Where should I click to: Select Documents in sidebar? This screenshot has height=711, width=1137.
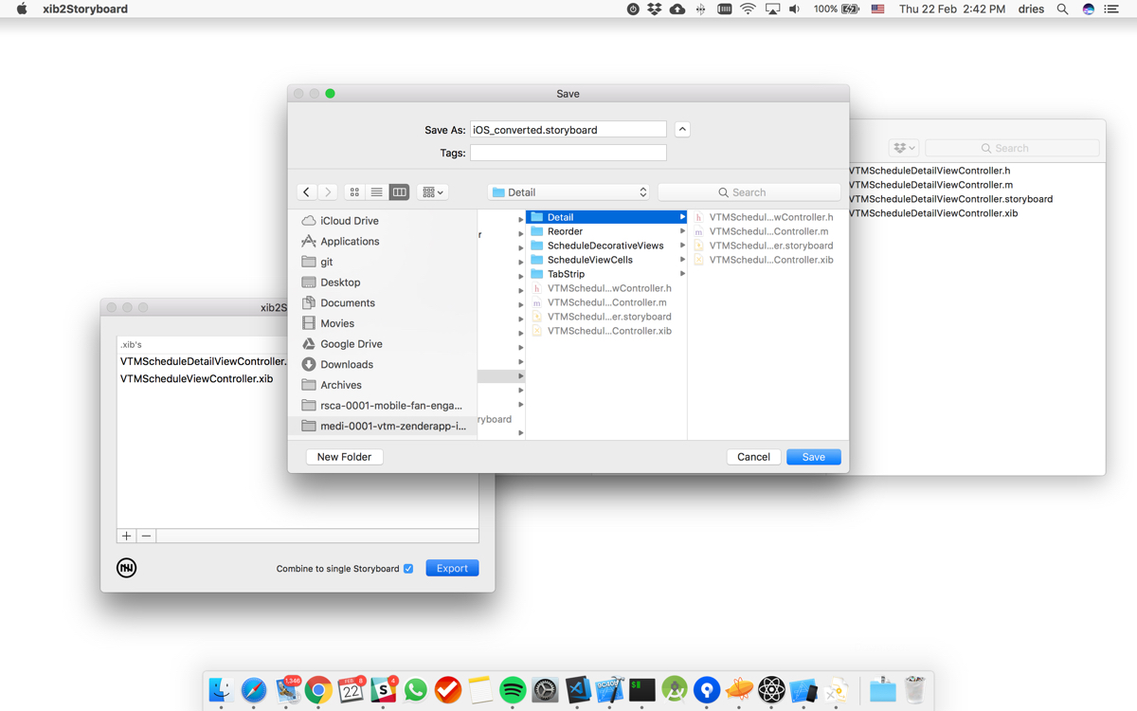pos(347,302)
